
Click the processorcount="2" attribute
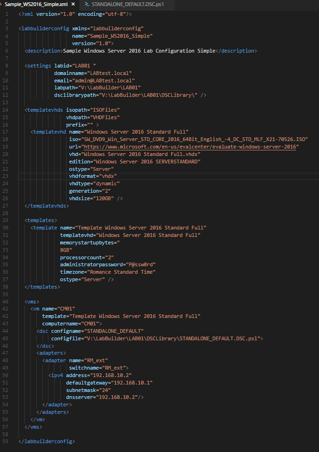point(87,258)
